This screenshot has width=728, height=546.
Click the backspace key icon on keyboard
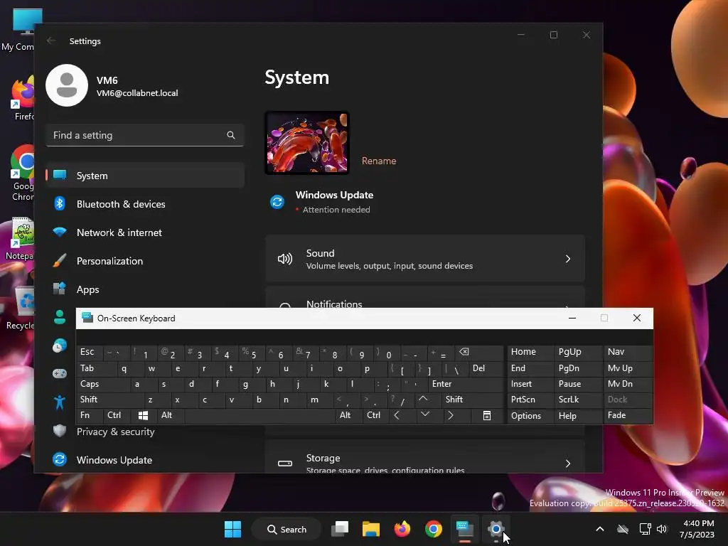click(x=478, y=353)
